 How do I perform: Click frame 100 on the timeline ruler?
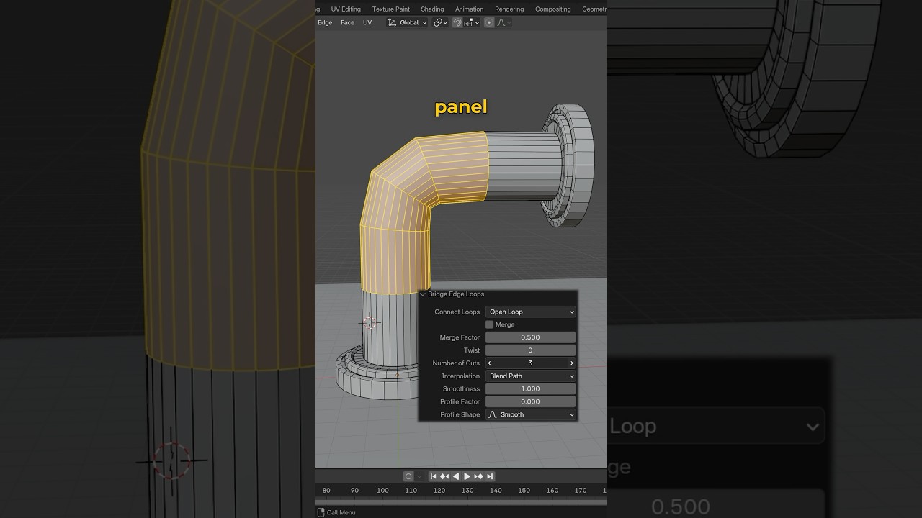pos(382,491)
